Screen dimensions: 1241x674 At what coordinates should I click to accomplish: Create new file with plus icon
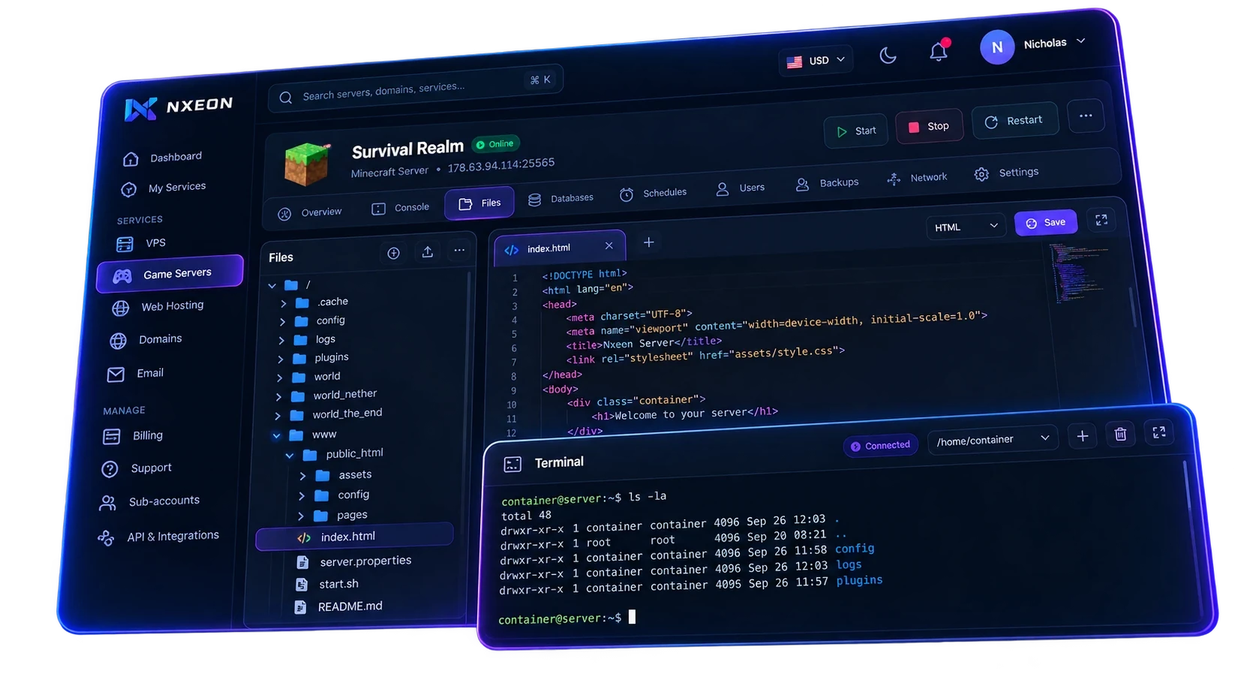tap(393, 254)
